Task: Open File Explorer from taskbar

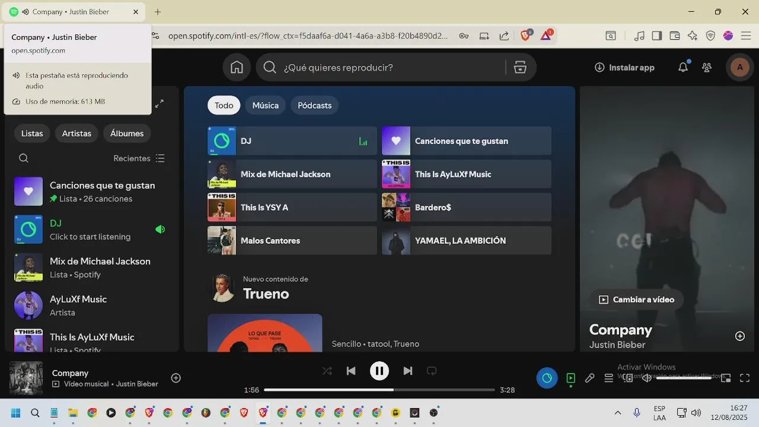Action: [73, 413]
